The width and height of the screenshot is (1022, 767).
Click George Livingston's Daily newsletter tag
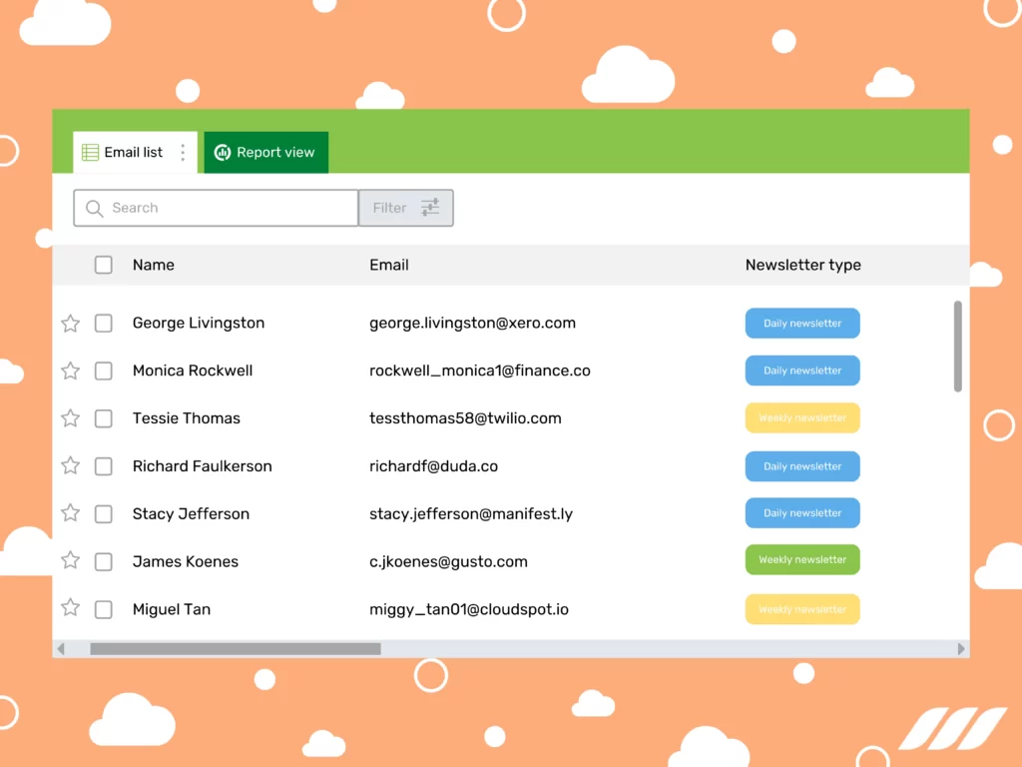click(802, 323)
